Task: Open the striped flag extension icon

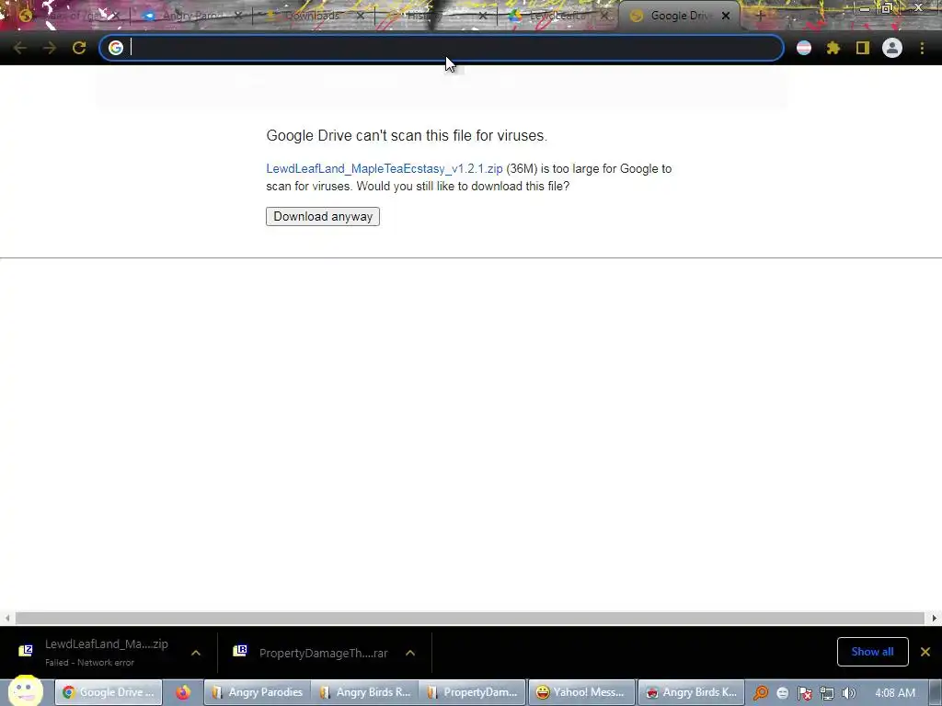Action: click(x=804, y=48)
